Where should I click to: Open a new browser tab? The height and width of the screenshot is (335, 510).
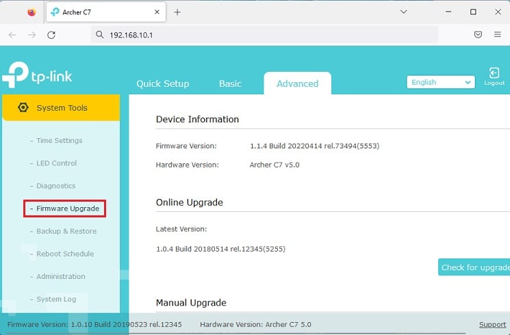(177, 12)
